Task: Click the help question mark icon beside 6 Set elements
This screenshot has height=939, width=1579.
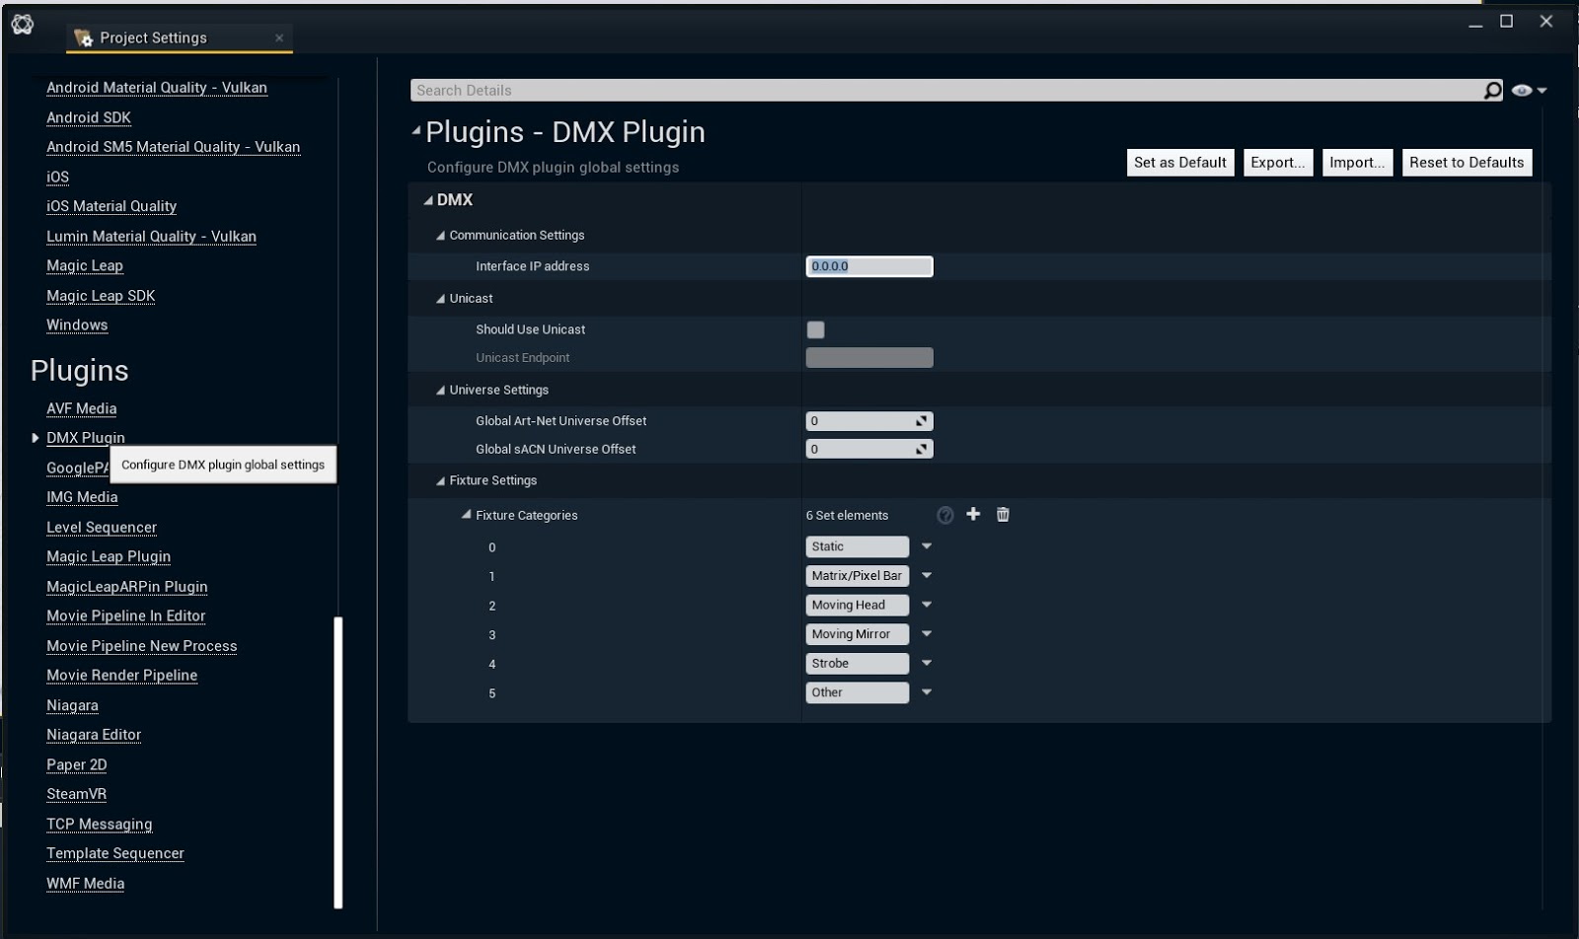Action: pos(944,515)
